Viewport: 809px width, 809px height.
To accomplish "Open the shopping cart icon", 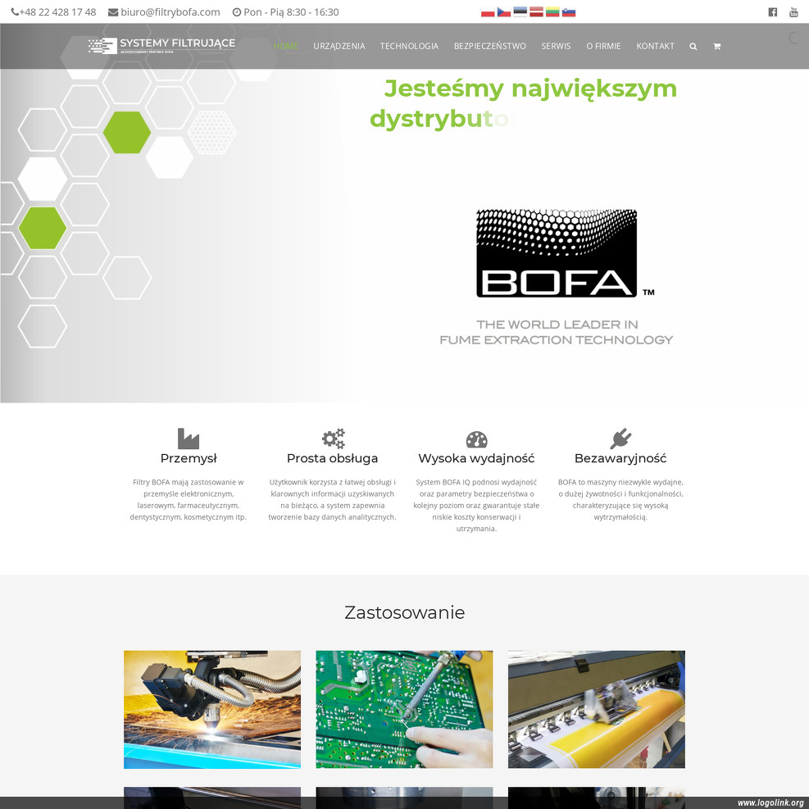I will pos(716,47).
